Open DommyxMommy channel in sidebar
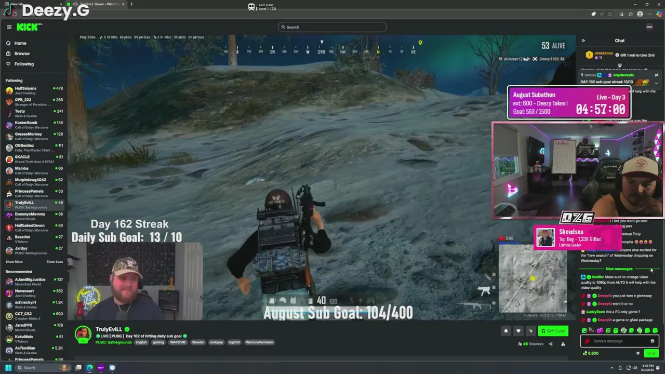 (34, 216)
